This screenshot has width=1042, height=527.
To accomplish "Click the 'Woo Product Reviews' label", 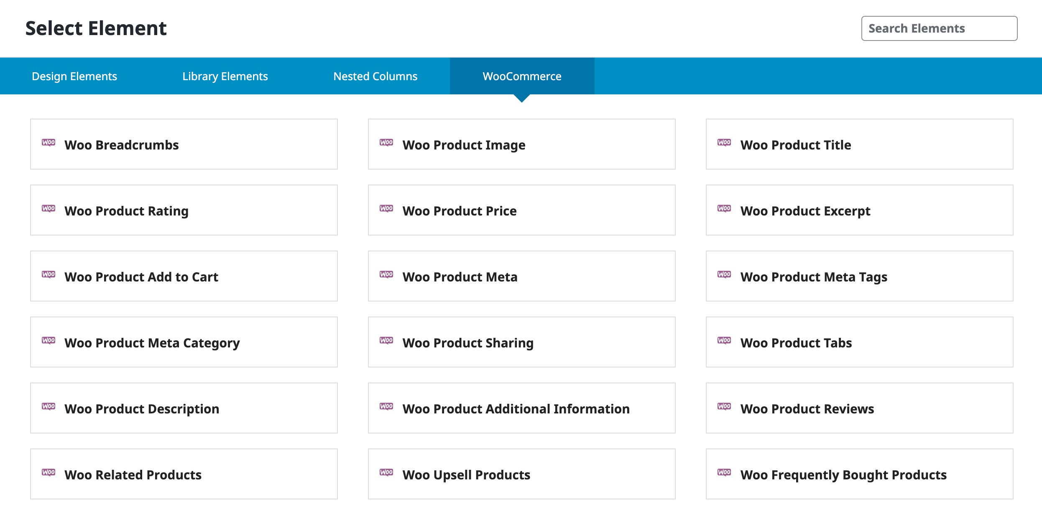I will click(x=807, y=409).
